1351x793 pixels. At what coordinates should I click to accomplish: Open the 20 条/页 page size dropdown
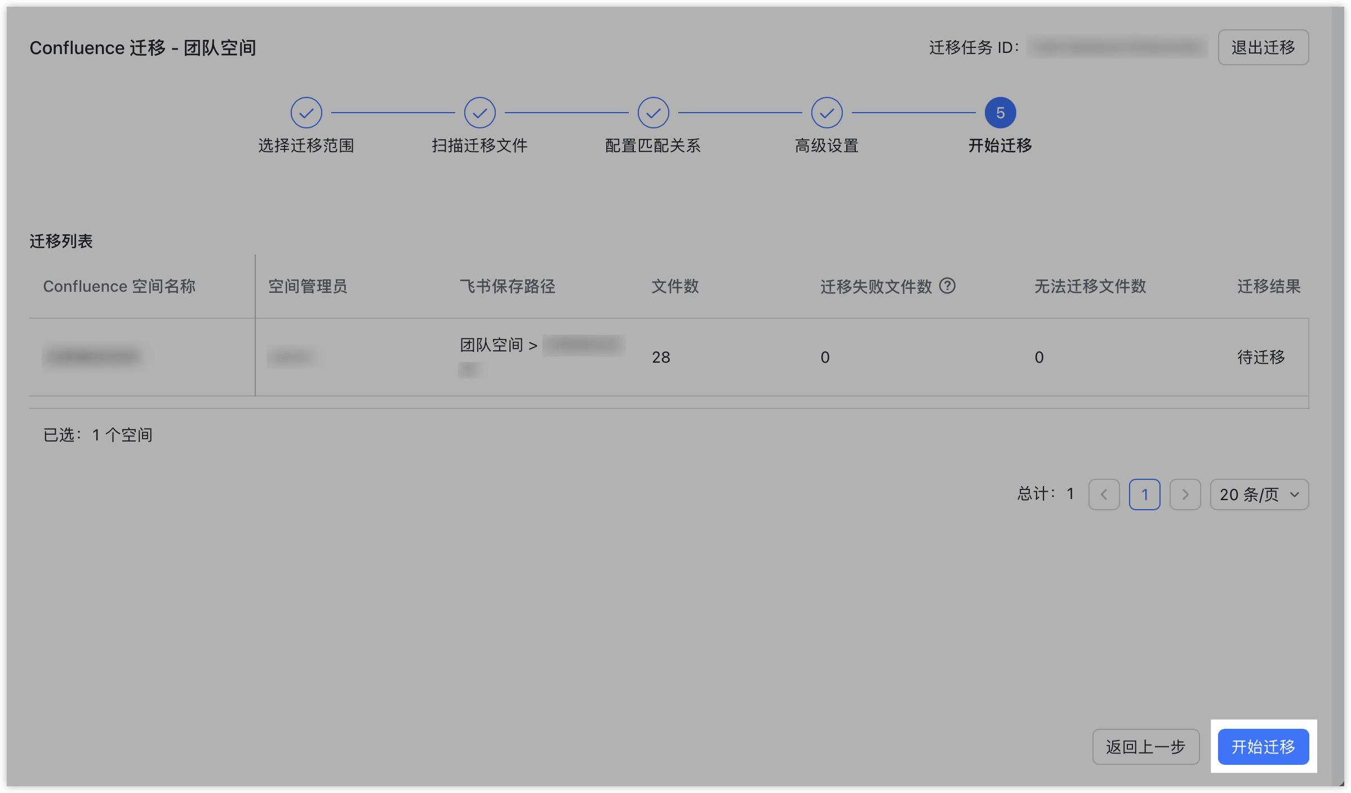pos(1259,494)
